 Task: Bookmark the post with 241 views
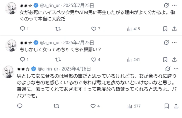tap(165, 60)
